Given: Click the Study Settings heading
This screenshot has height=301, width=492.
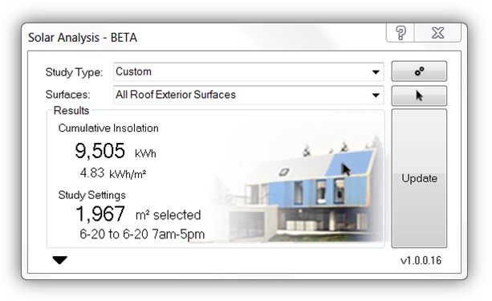Looking at the screenshot, I should tap(92, 195).
